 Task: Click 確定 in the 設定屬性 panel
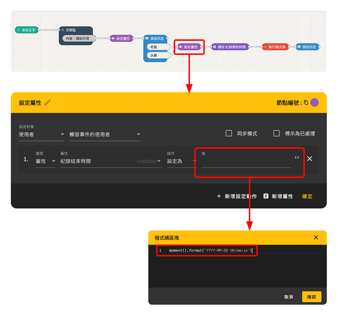pos(307,196)
